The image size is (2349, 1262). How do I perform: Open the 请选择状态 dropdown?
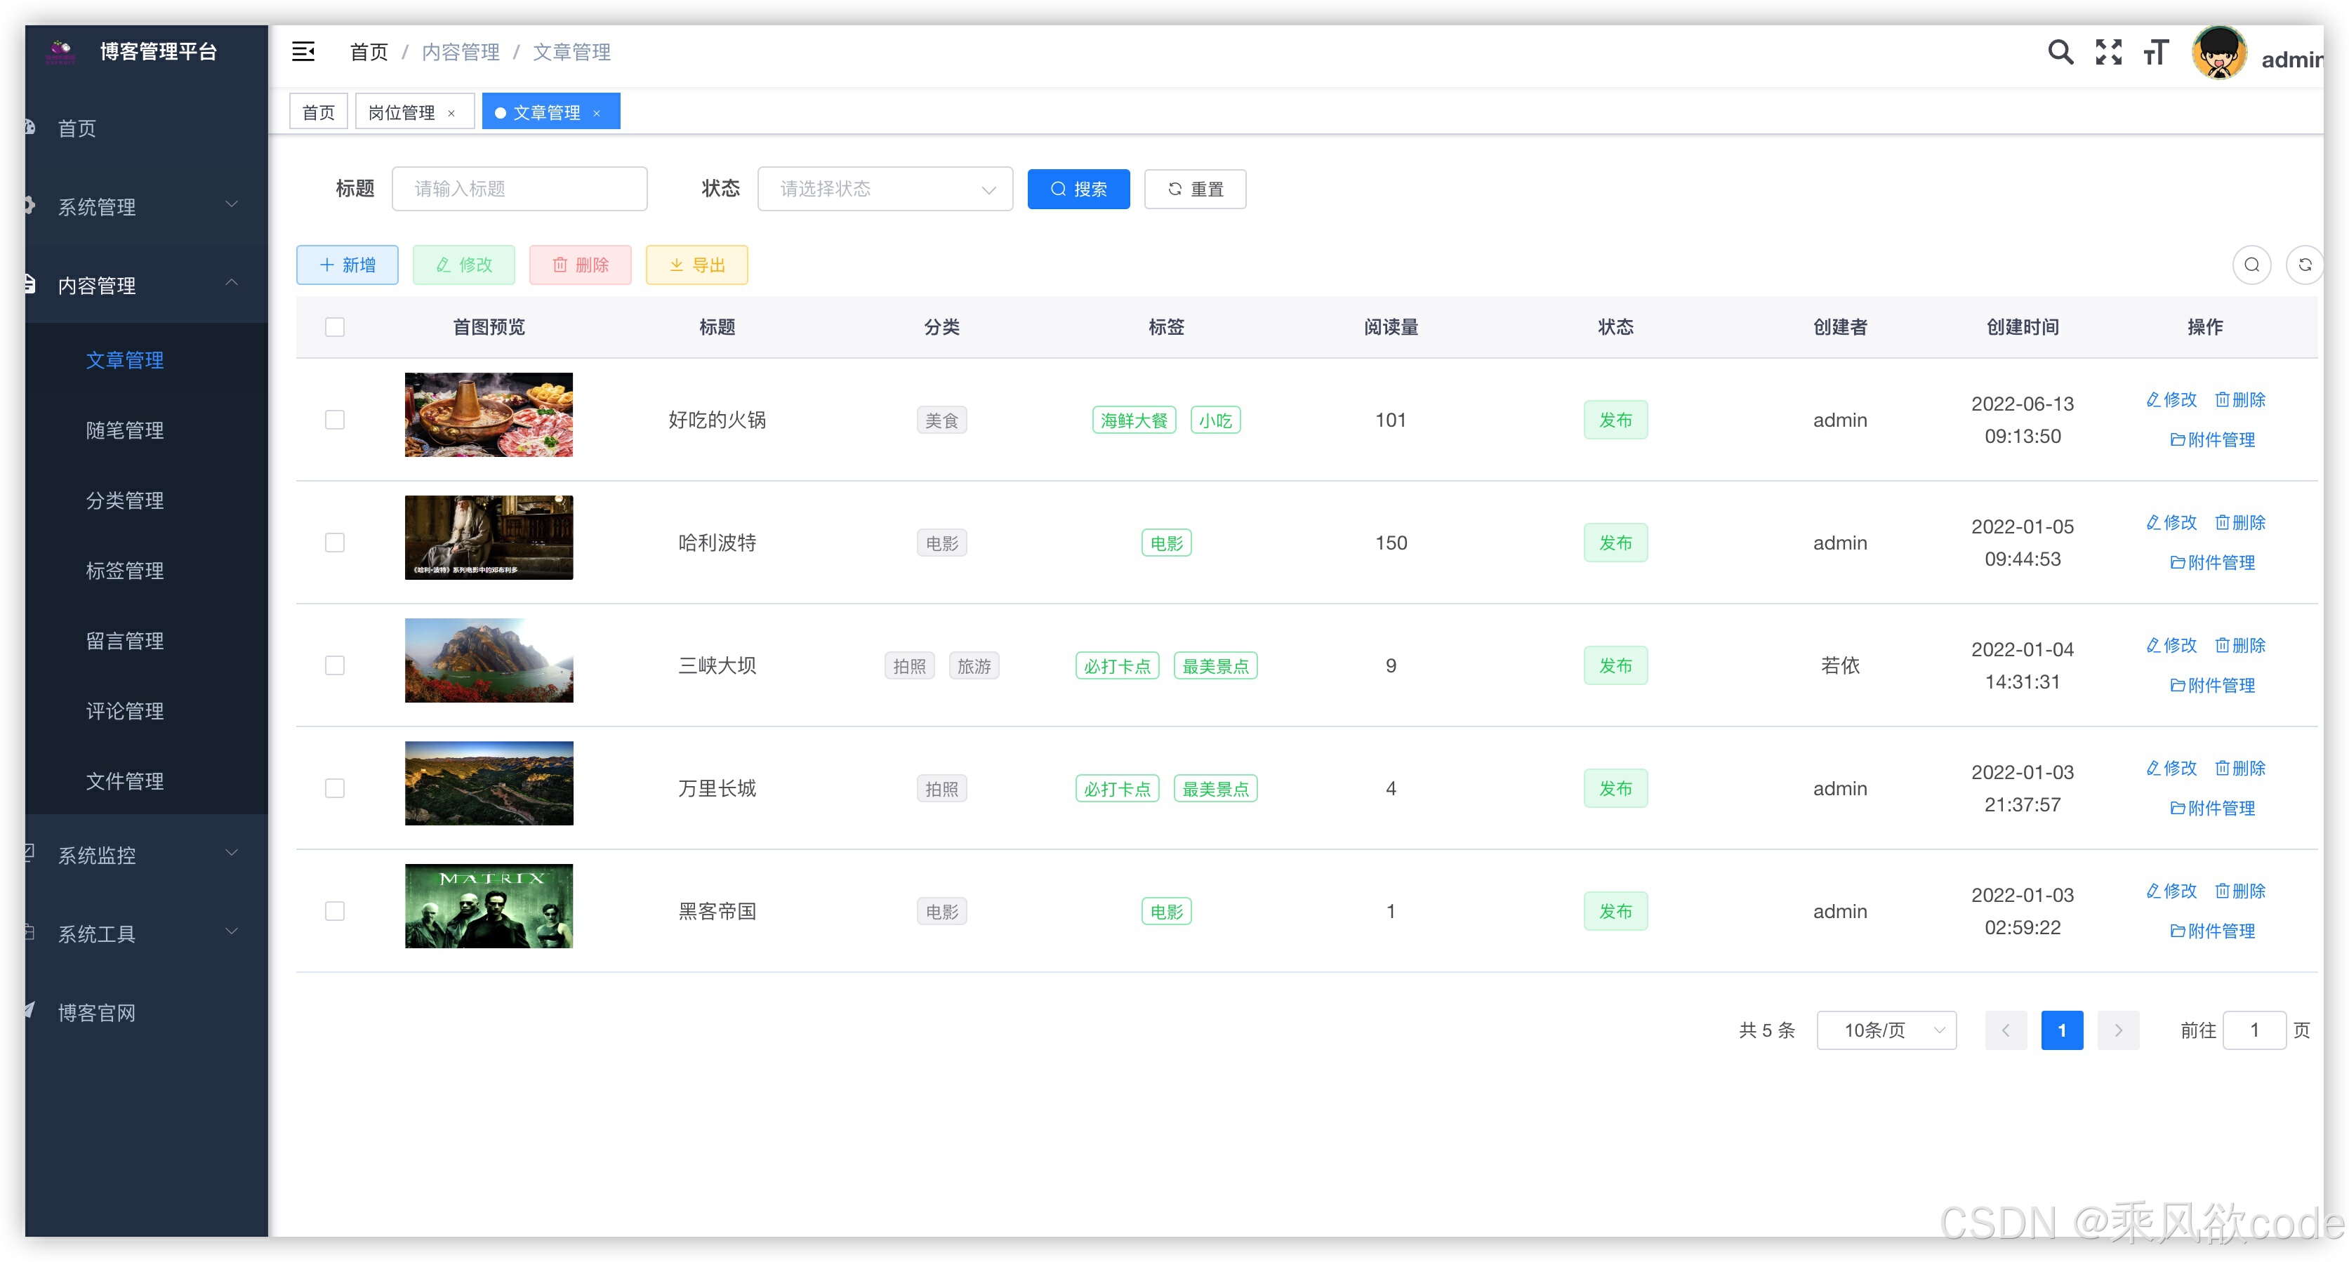(885, 189)
